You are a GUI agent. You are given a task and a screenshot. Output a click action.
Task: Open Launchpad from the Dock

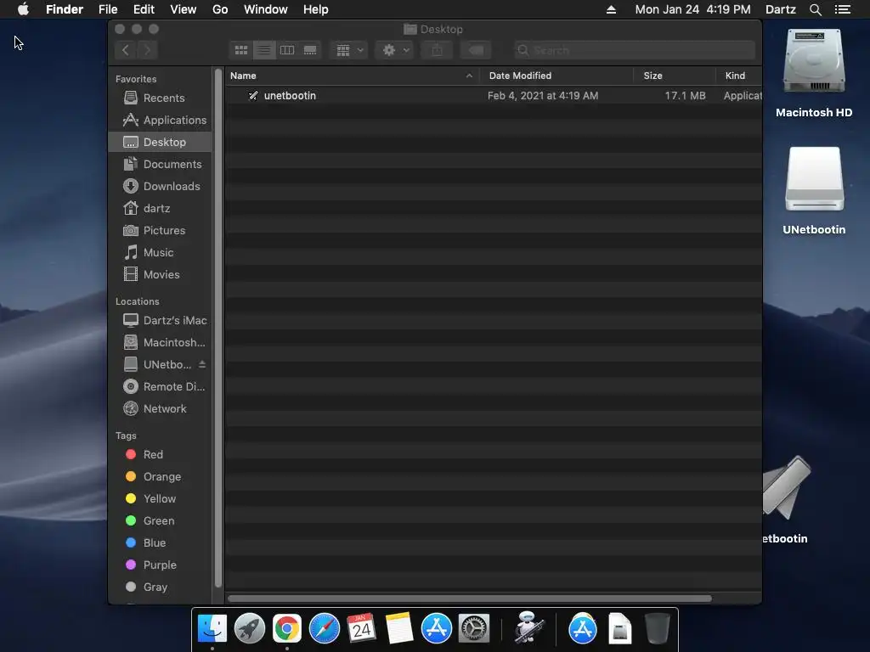pyautogui.click(x=250, y=629)
